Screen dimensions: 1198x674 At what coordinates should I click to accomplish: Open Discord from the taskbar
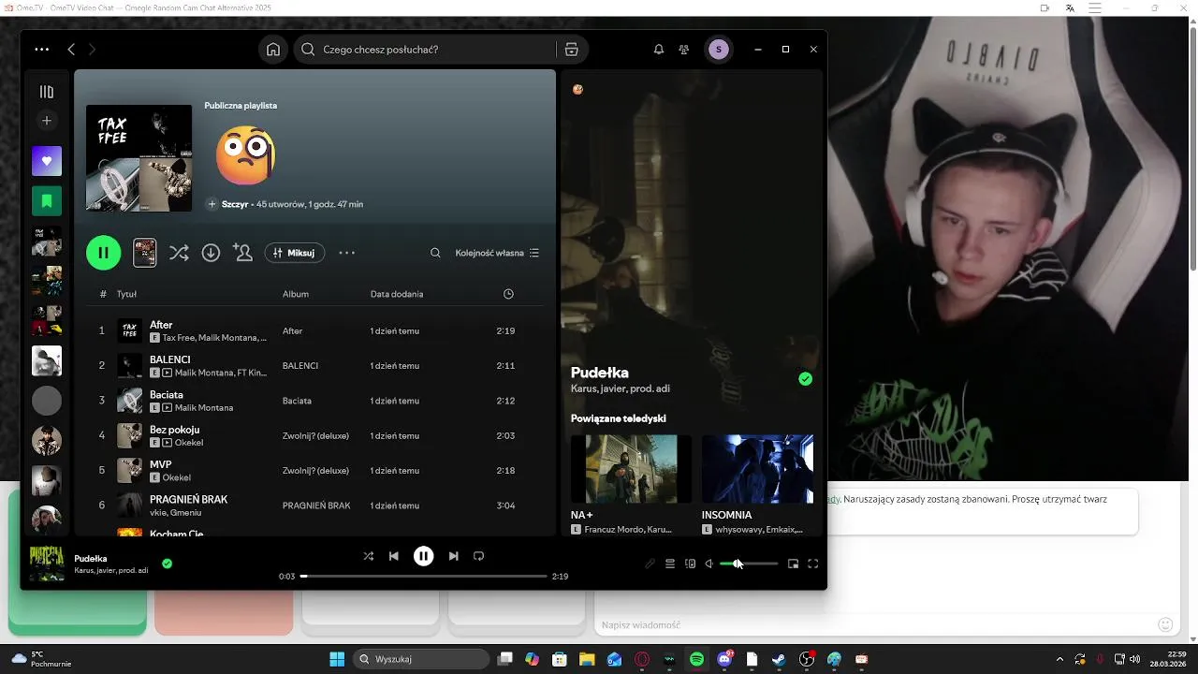pos(724,659)
